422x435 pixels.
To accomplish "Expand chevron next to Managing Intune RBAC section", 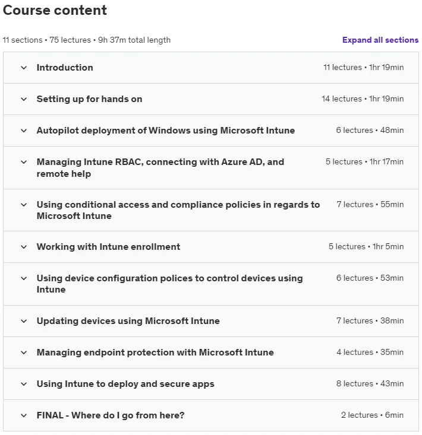I will coord(24,162).
